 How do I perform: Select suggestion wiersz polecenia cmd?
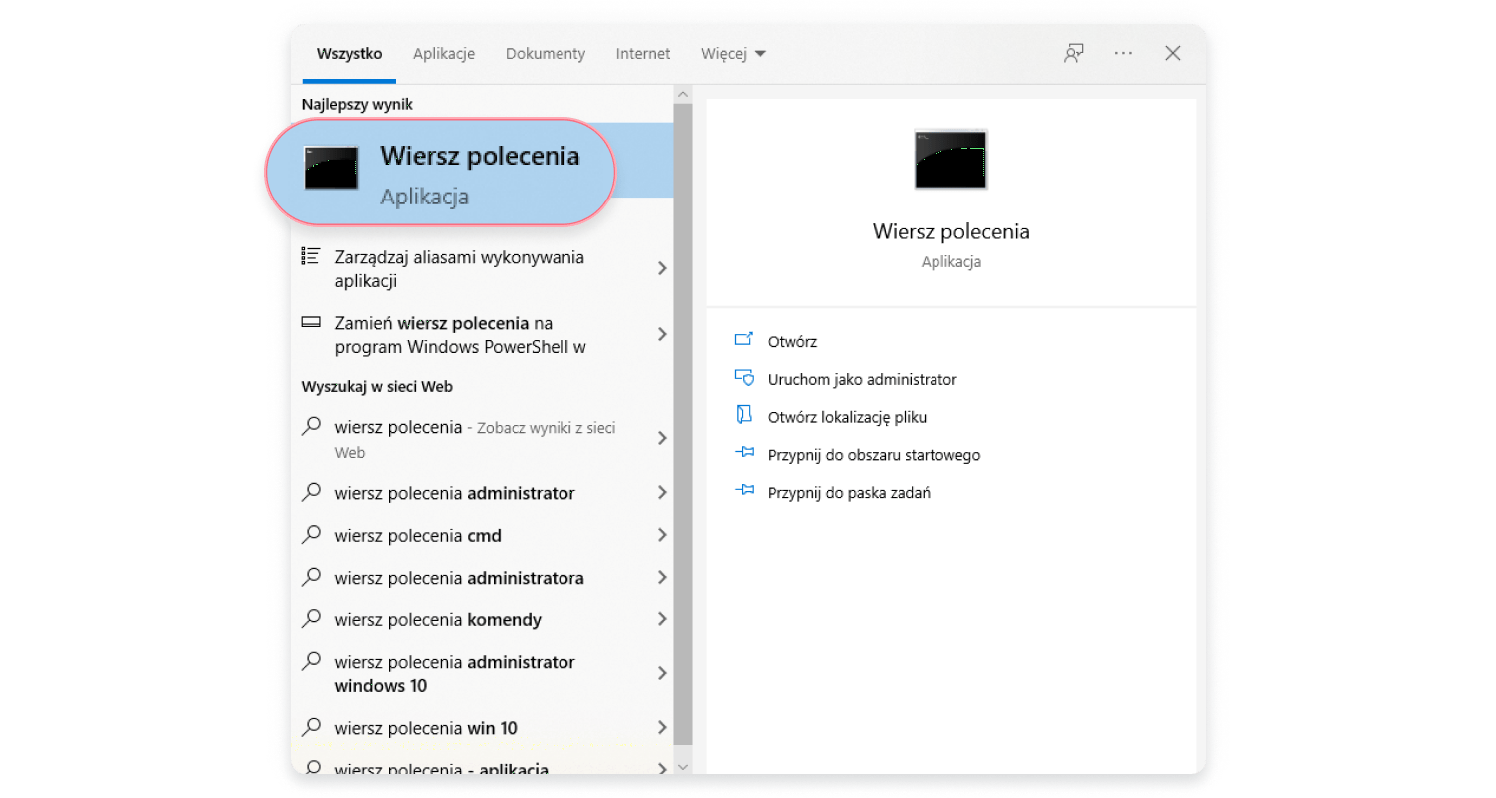(483, 535)
